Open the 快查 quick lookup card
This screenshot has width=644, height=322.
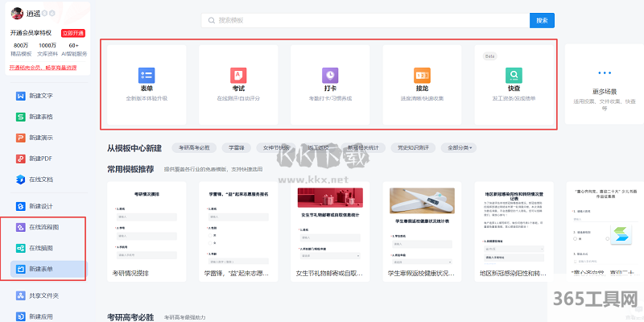pyautogui.click(x=514, y=85)
